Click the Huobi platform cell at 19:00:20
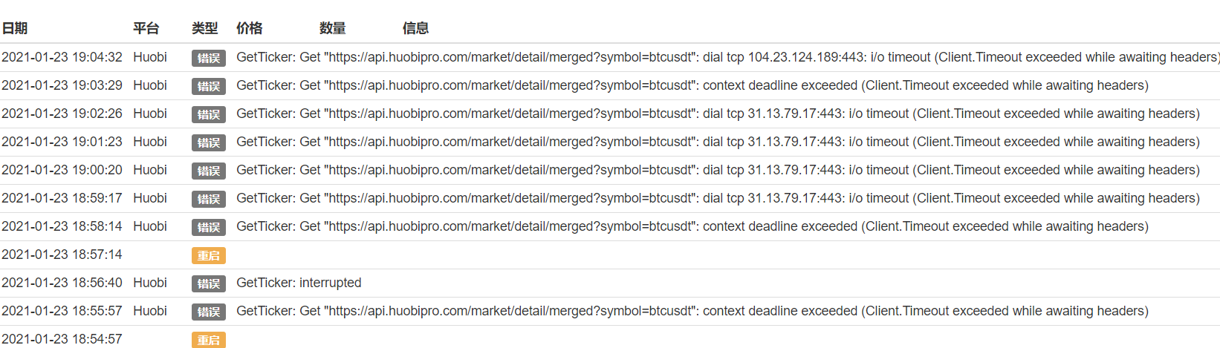 (150, 170)
